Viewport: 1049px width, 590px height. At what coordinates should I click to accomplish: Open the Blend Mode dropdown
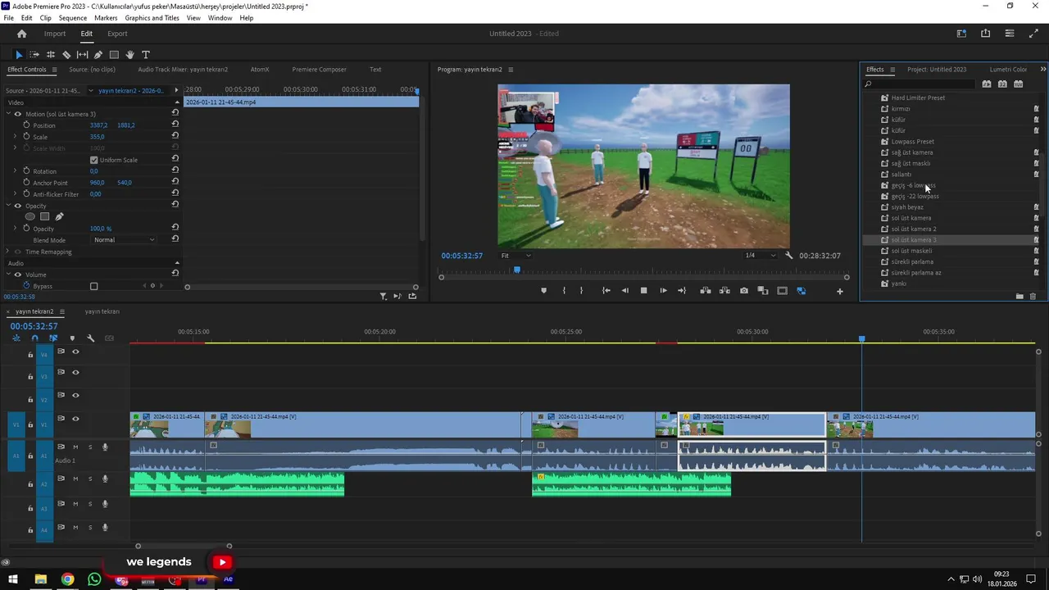(x=124, y=239)
